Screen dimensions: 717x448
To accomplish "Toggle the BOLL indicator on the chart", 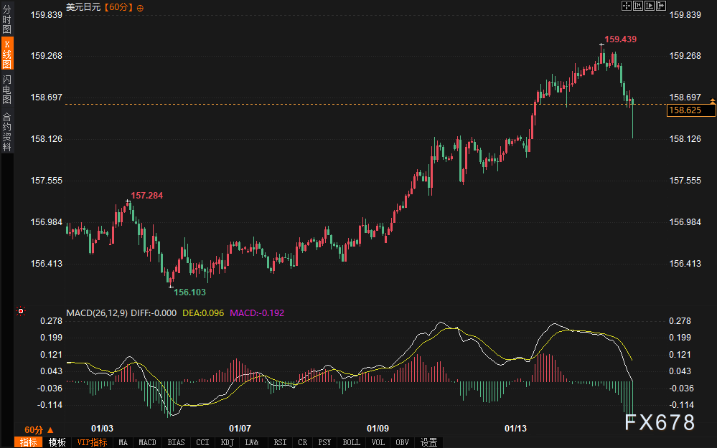I will 351,442.
